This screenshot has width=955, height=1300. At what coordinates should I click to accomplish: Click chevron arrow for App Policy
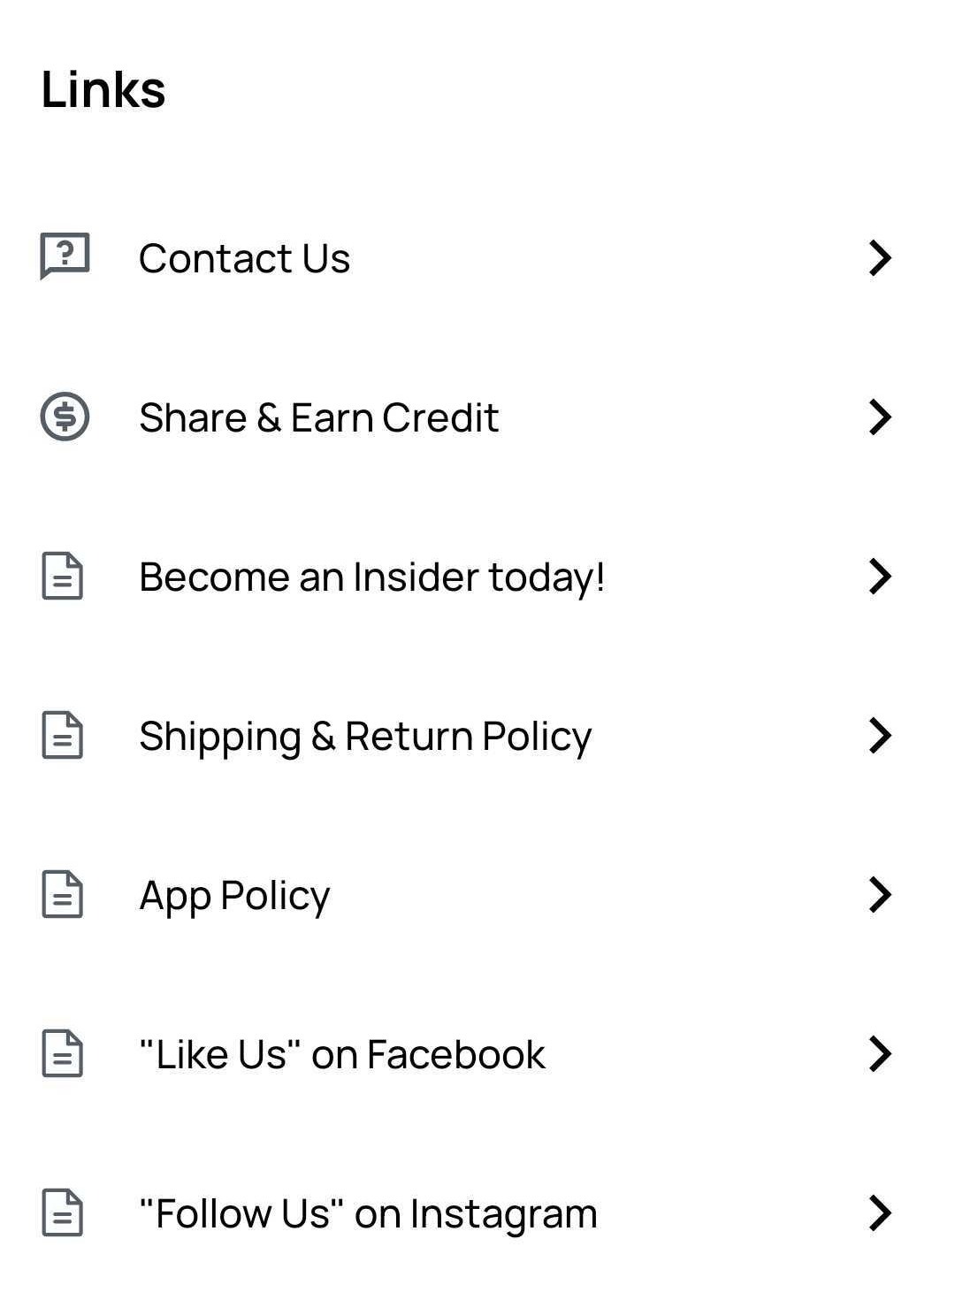click(880, 895)
